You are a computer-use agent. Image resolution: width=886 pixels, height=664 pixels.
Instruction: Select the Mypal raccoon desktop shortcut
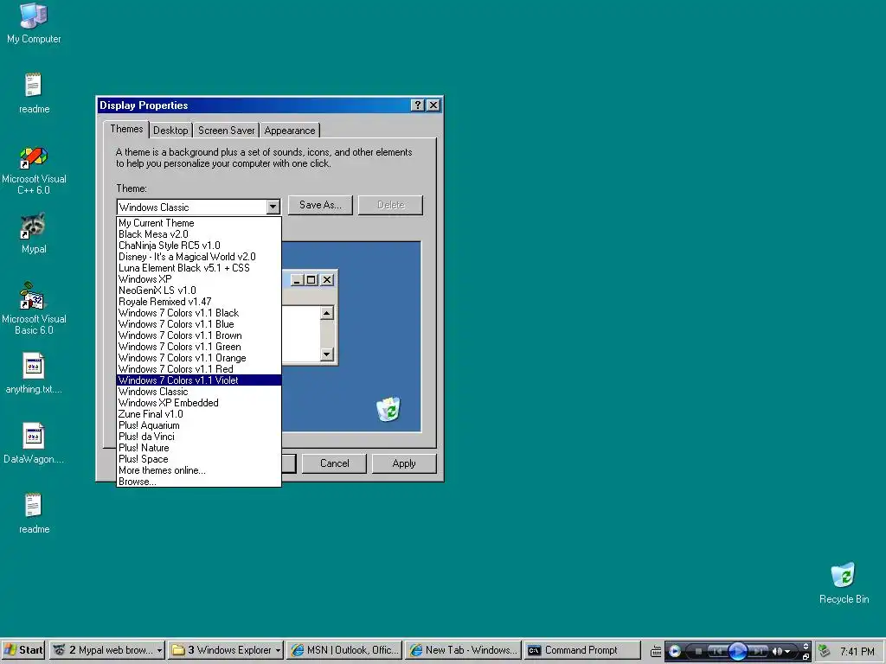[34, 233]
